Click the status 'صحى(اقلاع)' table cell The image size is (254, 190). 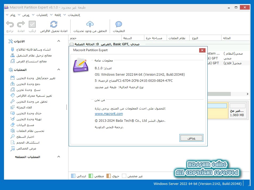click(232, 63)
